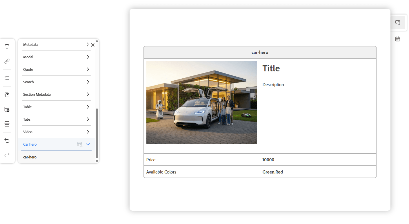This screenshot has height=224, width=409.
Task: Select the text formatting tool
Action: tap(7, 47)
